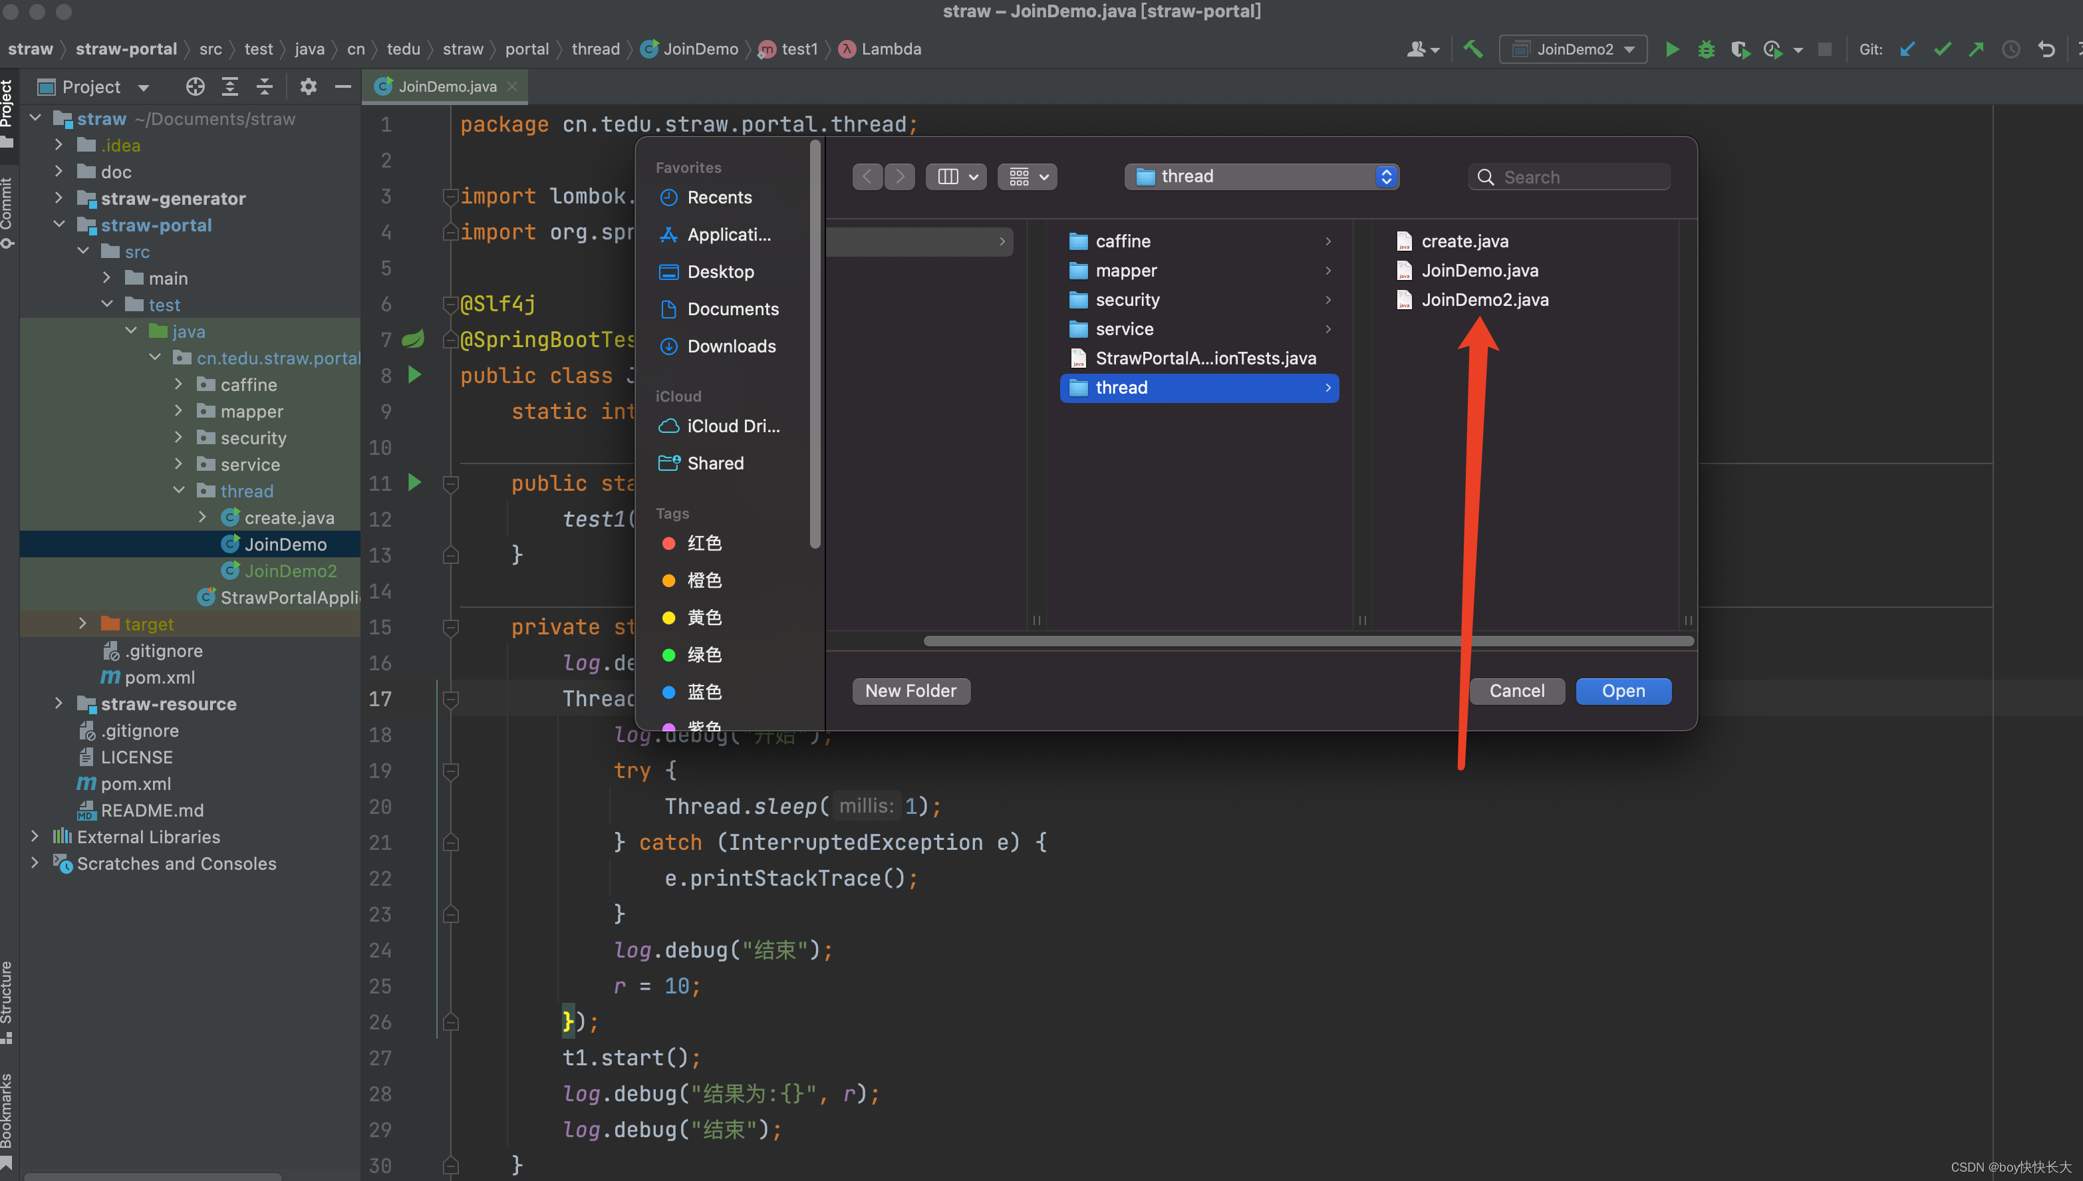Collapse the thread package in project tree
Viewport: 2083px width, 1181px height.
[x=180, y=490]
